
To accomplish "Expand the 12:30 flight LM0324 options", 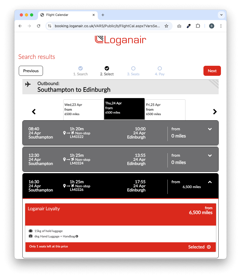I will click(210, 156).
